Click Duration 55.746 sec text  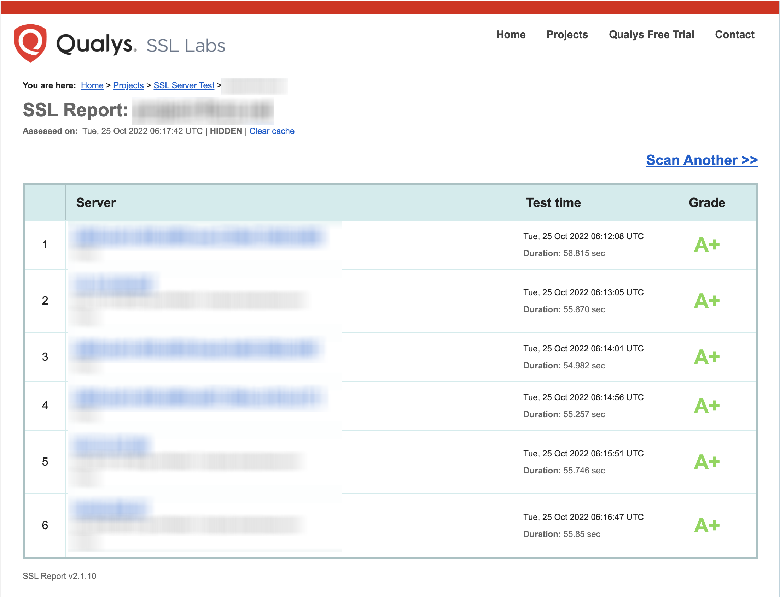(x=564, y=471)
